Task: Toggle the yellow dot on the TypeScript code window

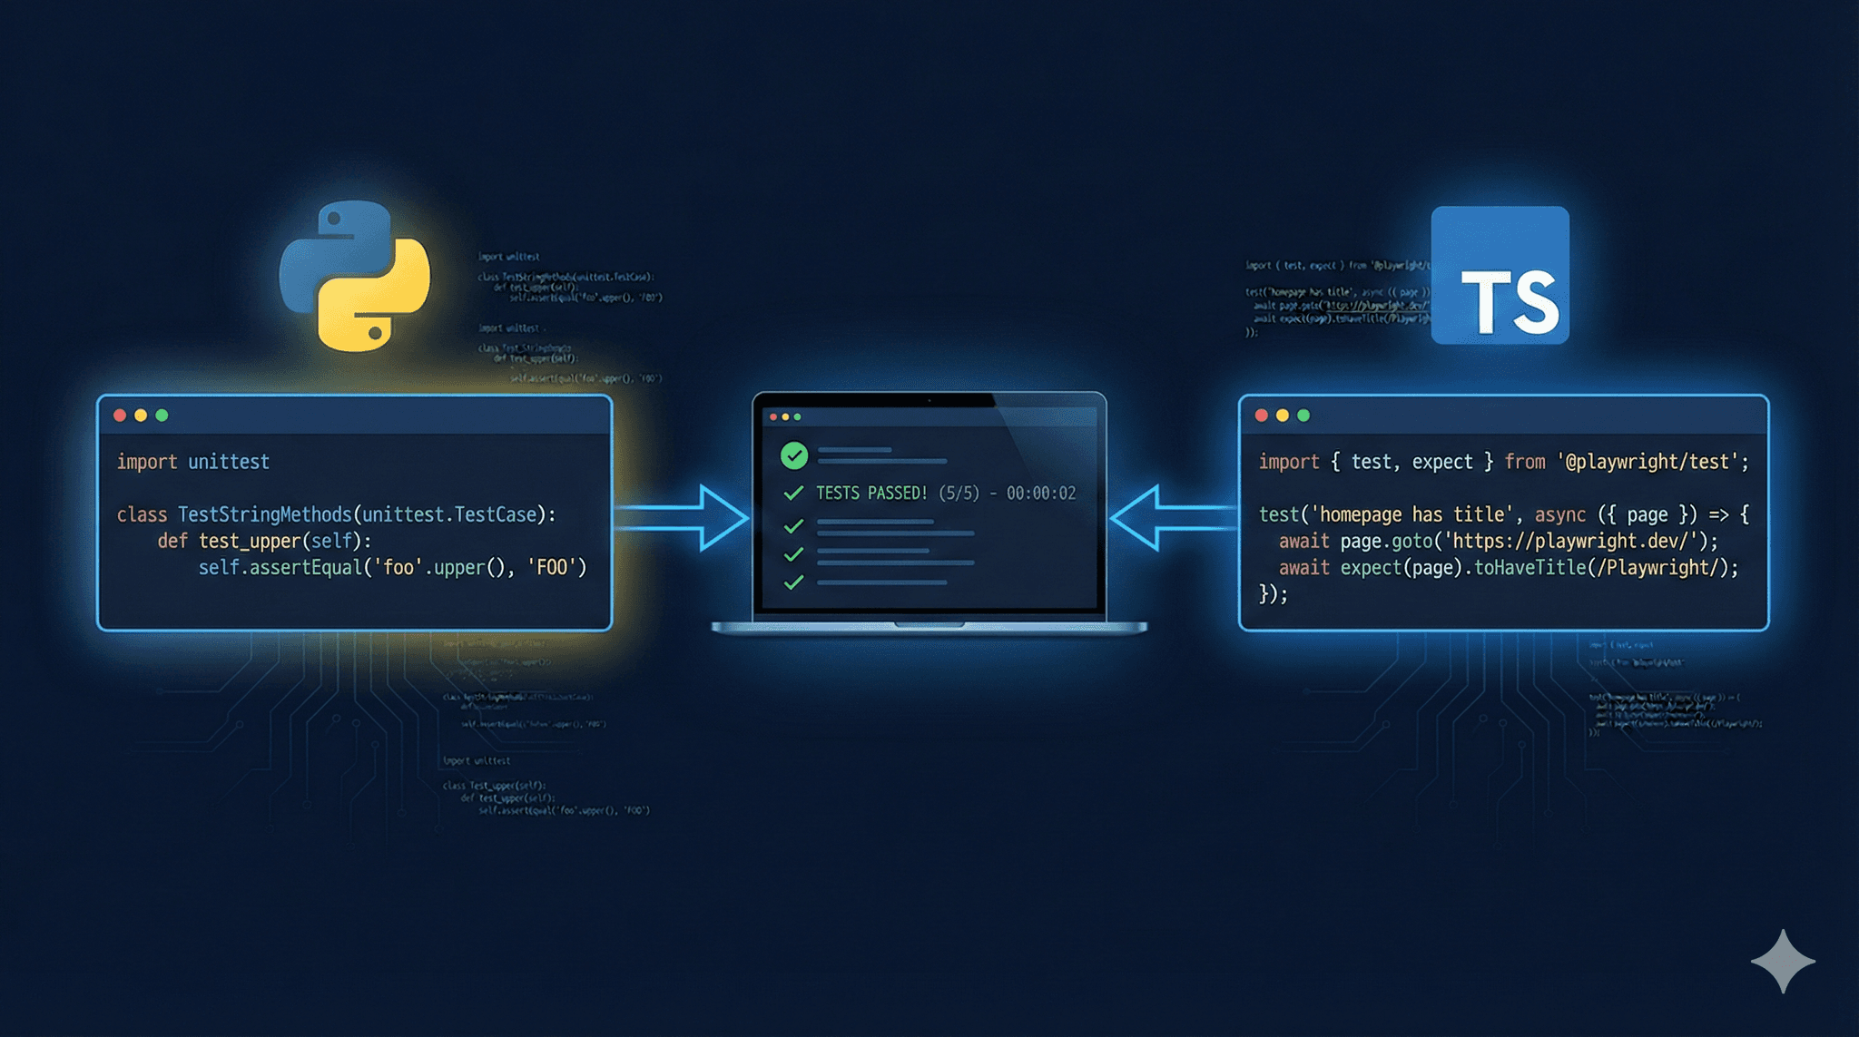Action: 1282,414
